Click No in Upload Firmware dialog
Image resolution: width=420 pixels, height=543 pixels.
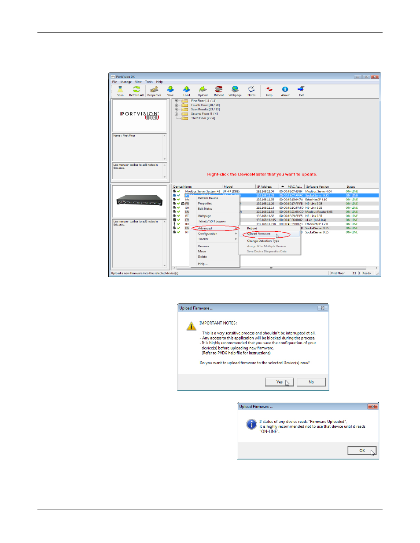[x=311, y=382]
